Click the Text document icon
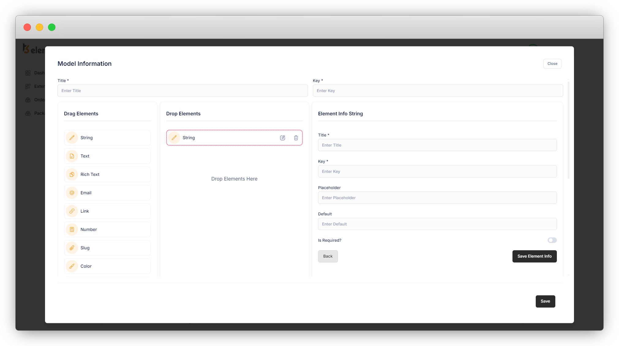619x346 pixels. coord(72,156)
